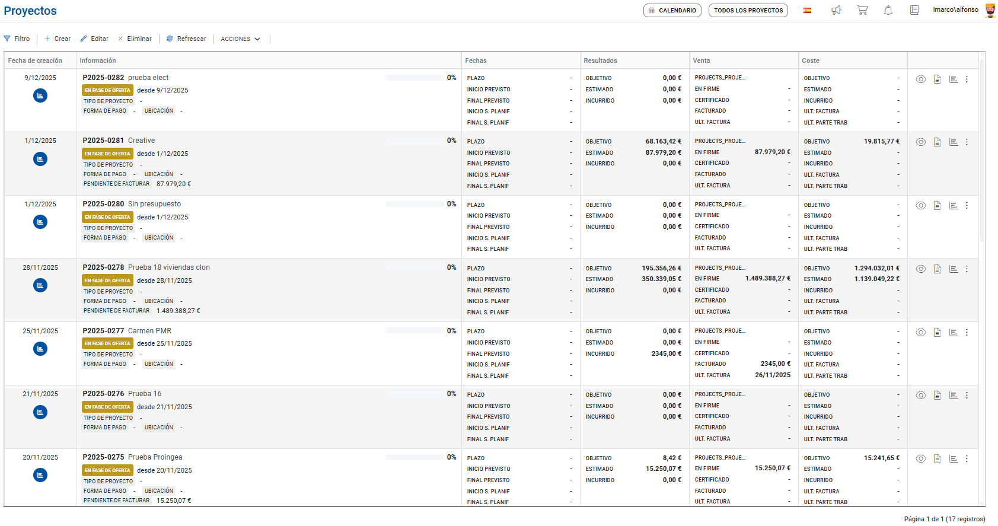Click progress bar of P2025-0282 project
Viewport: 998px width, 526px height.
(x=414, y=78)
